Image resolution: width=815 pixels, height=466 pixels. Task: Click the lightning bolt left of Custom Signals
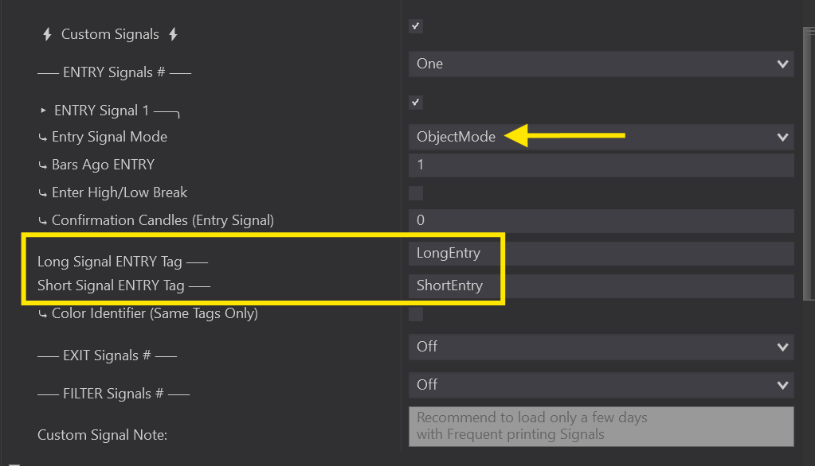(x=47, y=35)
